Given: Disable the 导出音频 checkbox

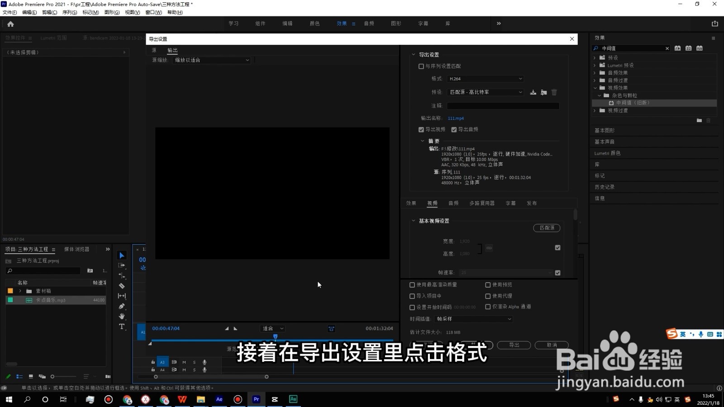Looking at the screenshot, I should pyautogui.click(x=454, y=129).
